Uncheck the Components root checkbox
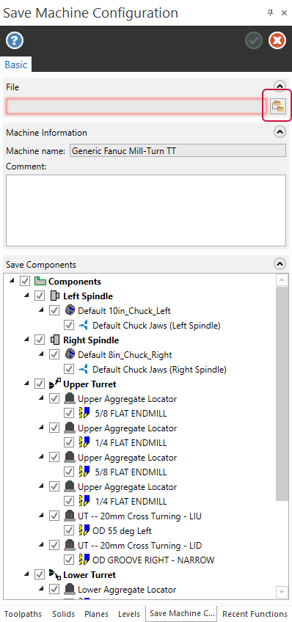 pos(25,281)
